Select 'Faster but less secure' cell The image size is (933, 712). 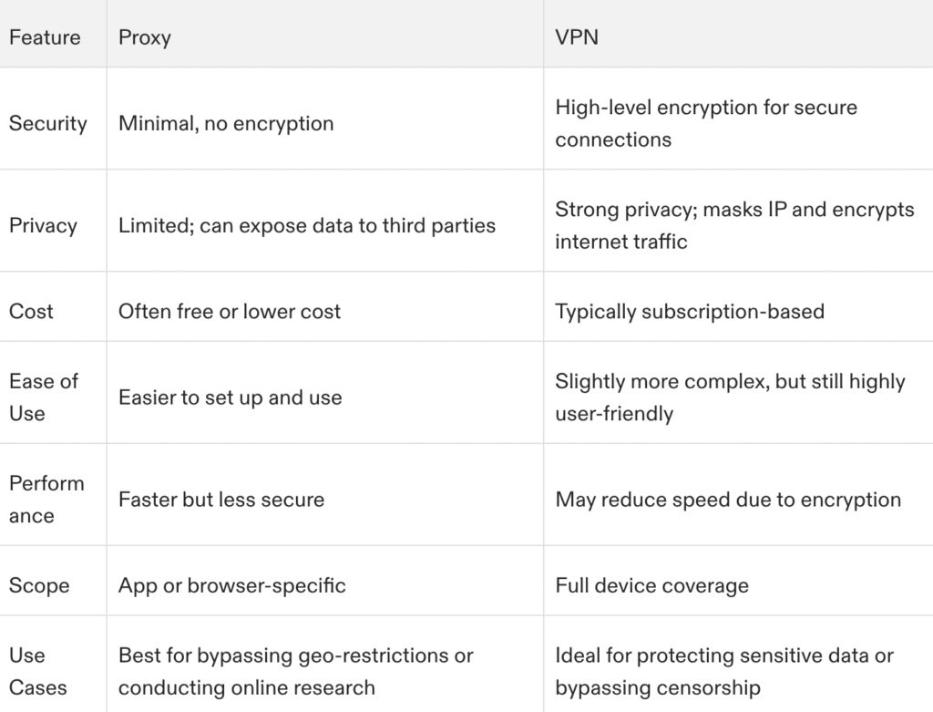pyautogui.click(x=221, y=500)
